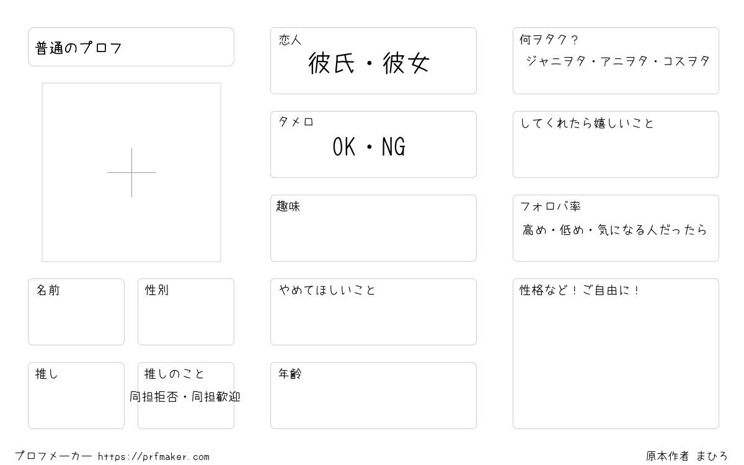Select the 性別 gender field
The image size is (744, 465).
186,312
